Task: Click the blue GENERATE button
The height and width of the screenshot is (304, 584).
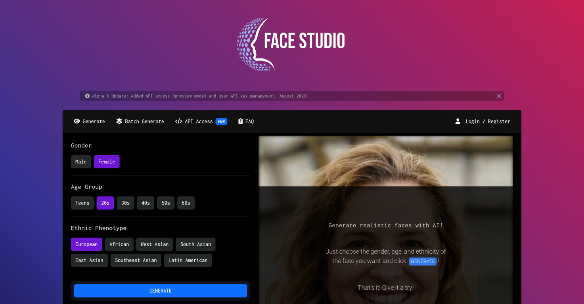Action: click(x=160, y=291)
